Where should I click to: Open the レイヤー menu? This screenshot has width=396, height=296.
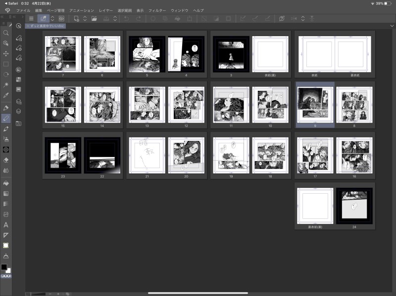(106, 10)
